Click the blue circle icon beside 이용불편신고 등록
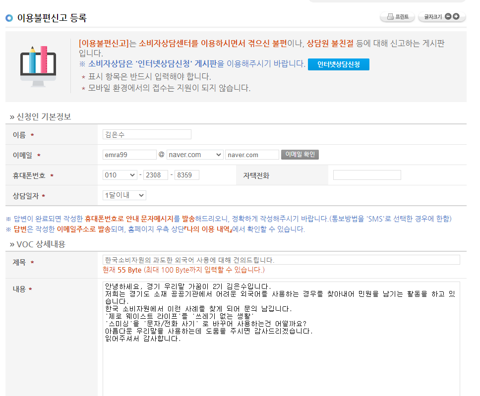 9,18
